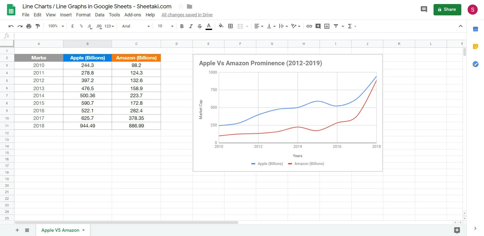484x236 pixels.
Task: Open the font size 10 dropdown
Action: pos(165,26)
